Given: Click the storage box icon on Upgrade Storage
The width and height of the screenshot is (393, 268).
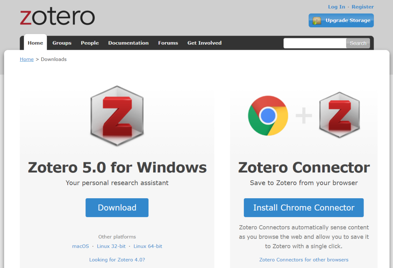Looking at the screenshot, I should coord(317,21).
